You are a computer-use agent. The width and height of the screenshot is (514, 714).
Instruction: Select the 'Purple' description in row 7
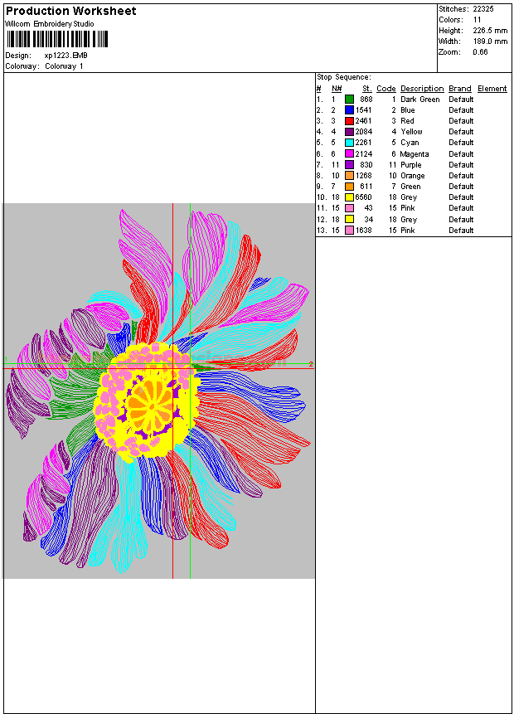pyautogui.click(x=410, y=165)
